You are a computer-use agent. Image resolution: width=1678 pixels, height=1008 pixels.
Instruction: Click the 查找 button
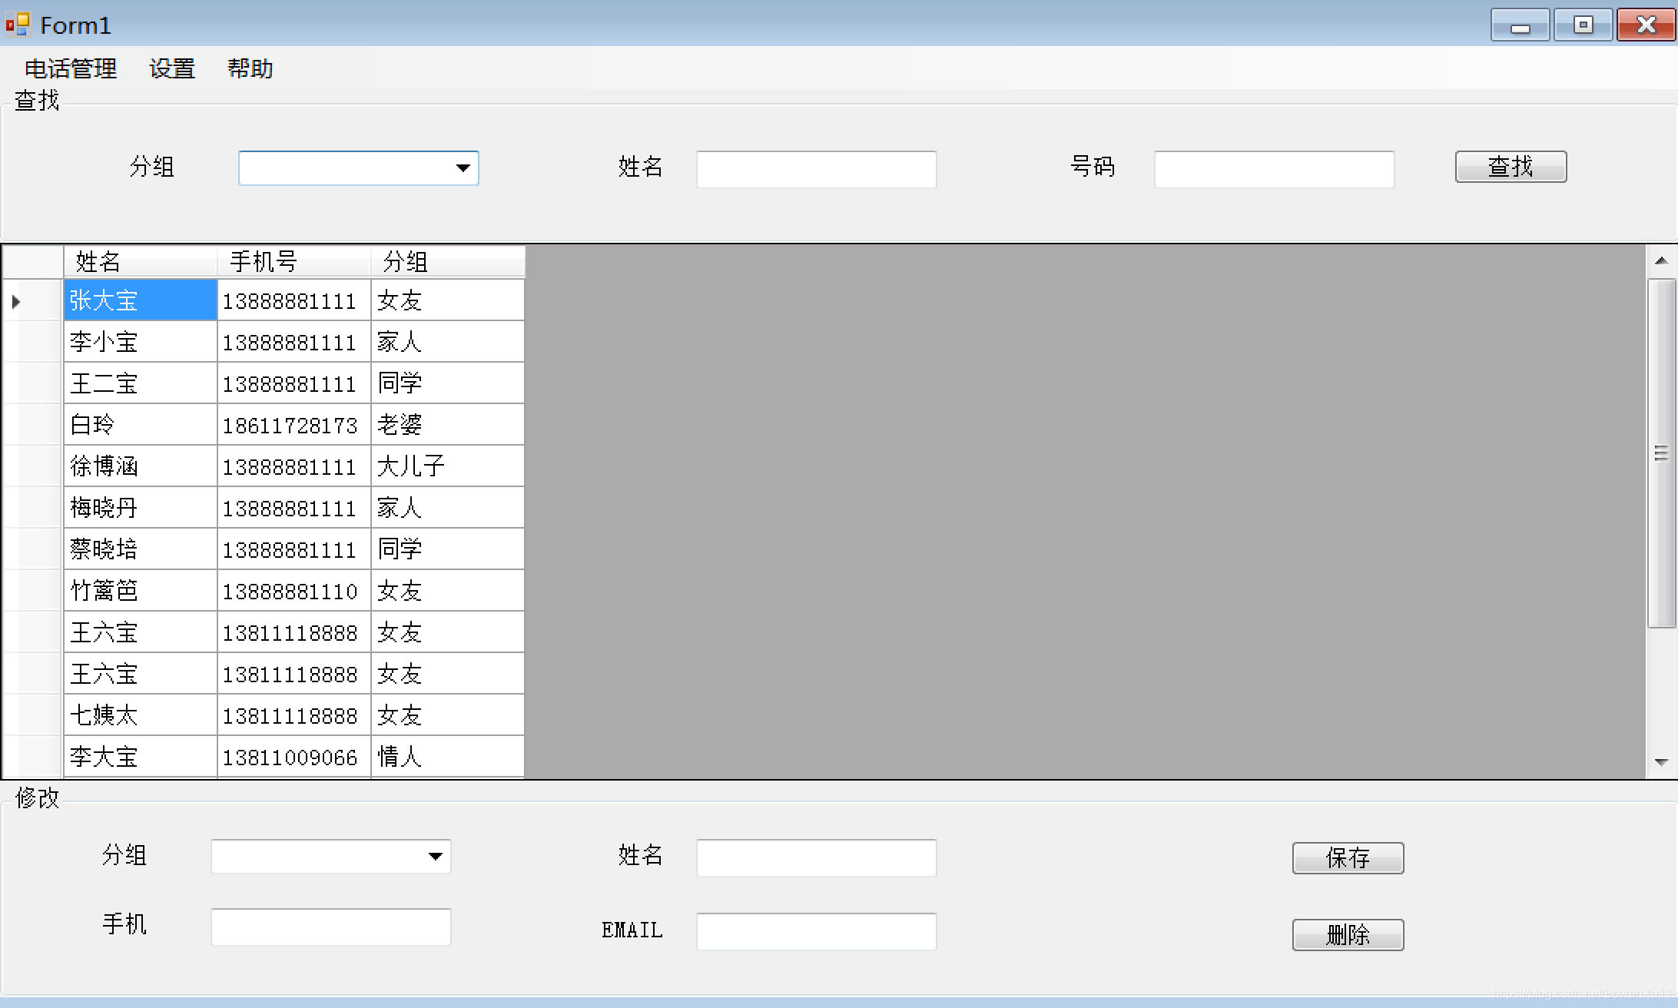coord(1511,167)
